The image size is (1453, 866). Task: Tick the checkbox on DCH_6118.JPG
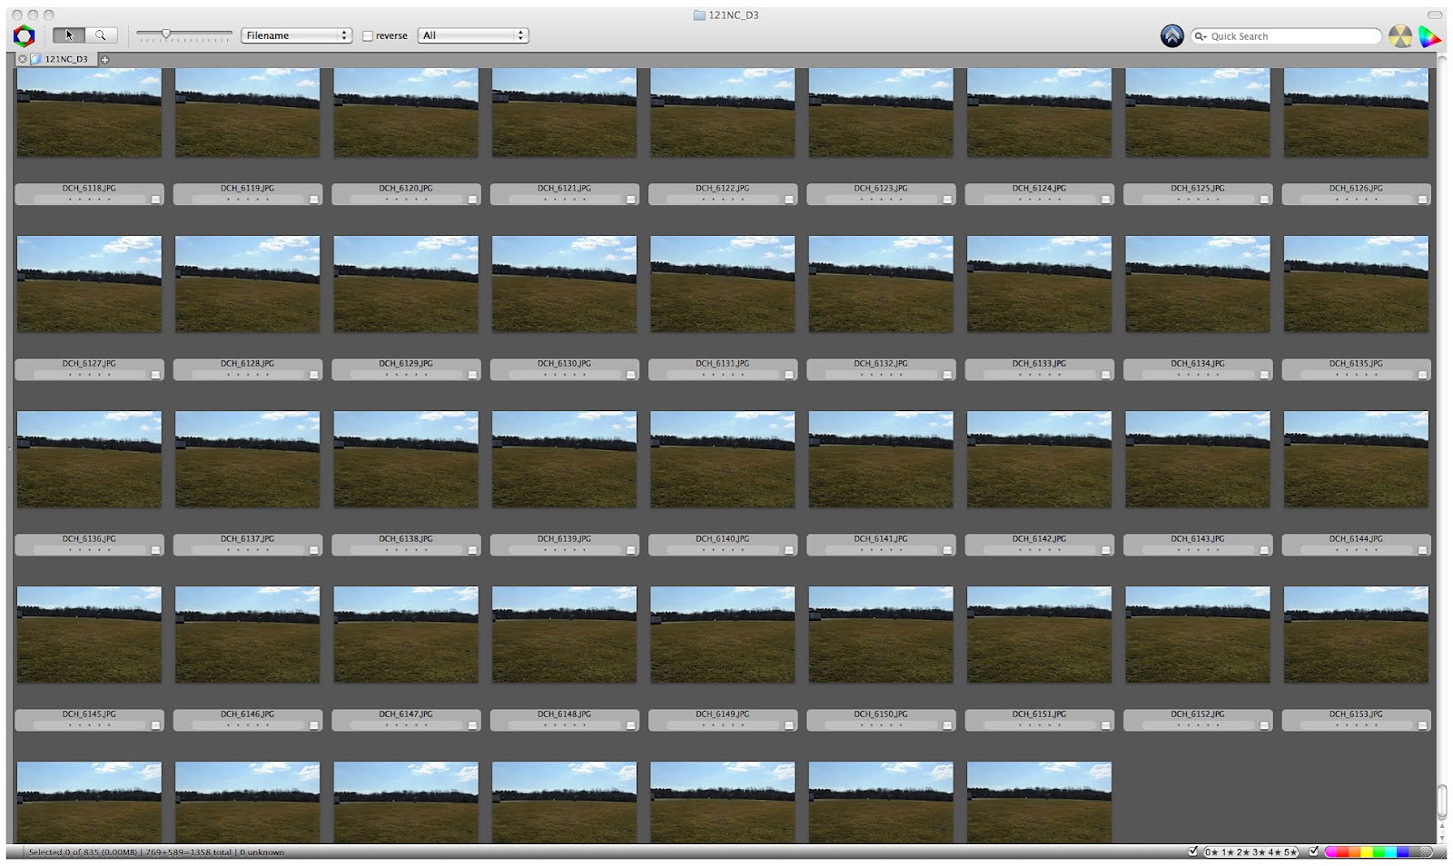click(155, 199)
